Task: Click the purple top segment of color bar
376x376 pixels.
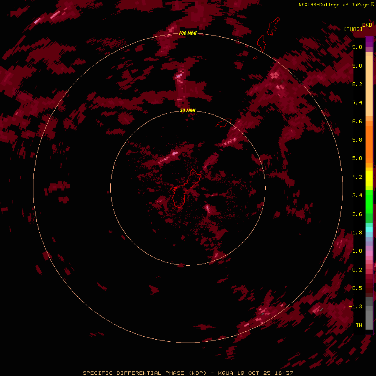Action: click(x=369, y=42)
